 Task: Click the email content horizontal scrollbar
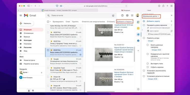coord(101,92)
